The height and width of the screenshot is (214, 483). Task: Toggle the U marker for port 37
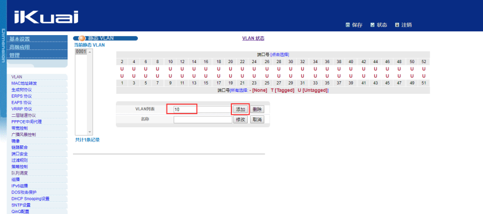pos(339,76)
